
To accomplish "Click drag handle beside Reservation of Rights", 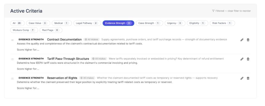I will [x=12, y=78].
